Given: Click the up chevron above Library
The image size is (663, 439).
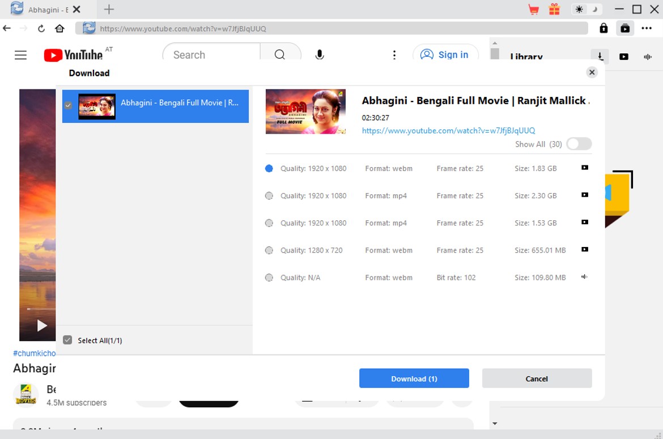Looking at the screenshot, I should point(495,42).
